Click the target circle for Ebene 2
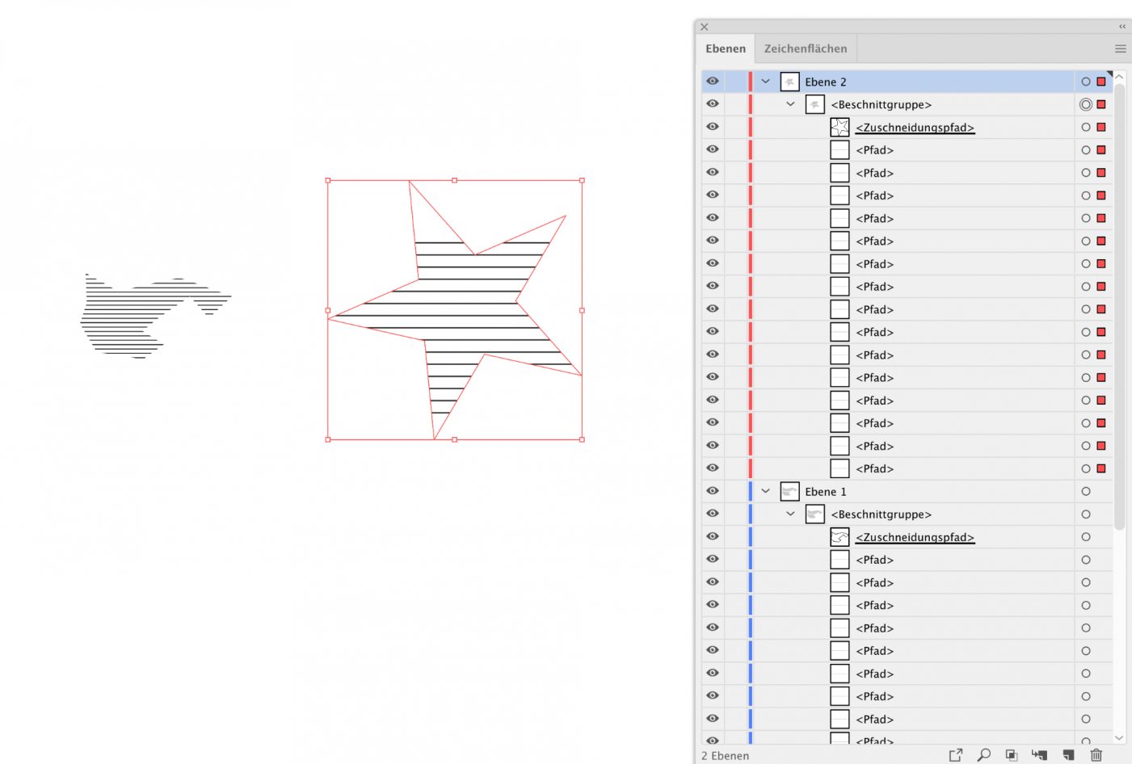The width and height of the screenshot is (1132, 764). click(1086, 82)
